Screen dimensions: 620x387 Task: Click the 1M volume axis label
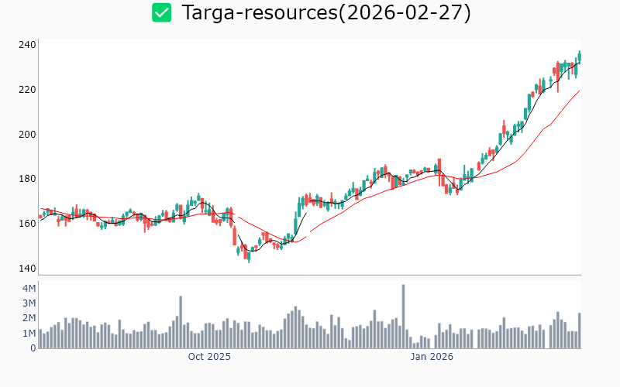click(x=29, y=334)
